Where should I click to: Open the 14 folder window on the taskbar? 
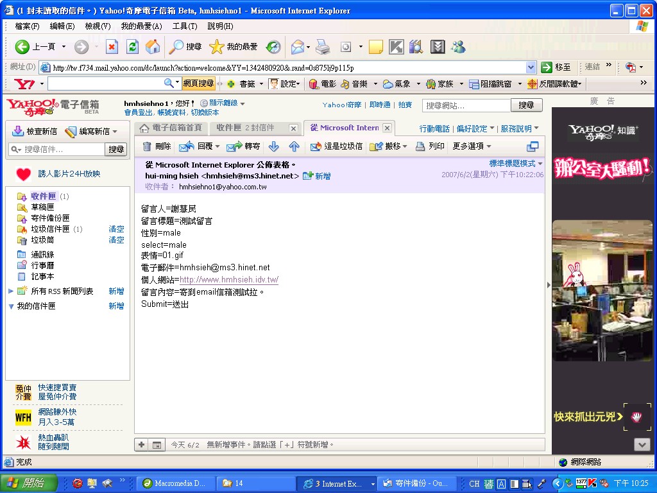[256, 483]
